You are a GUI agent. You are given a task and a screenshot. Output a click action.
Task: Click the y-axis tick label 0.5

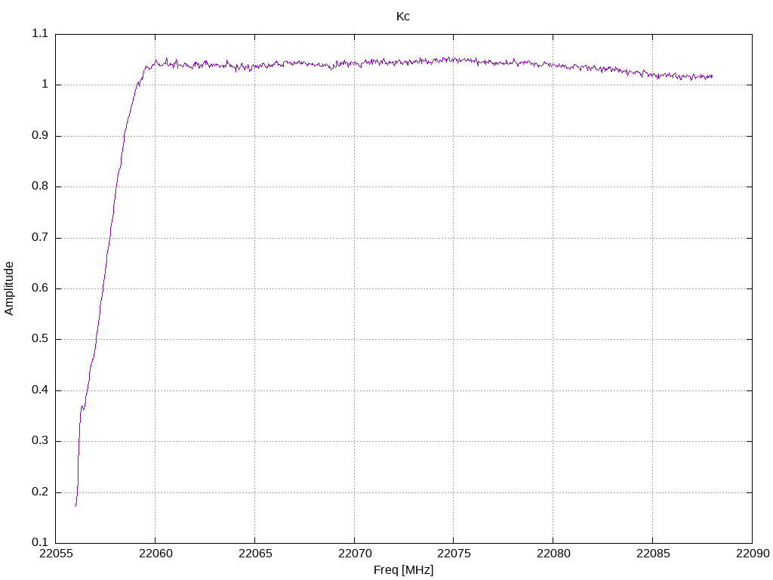click(x=40, y=339)
